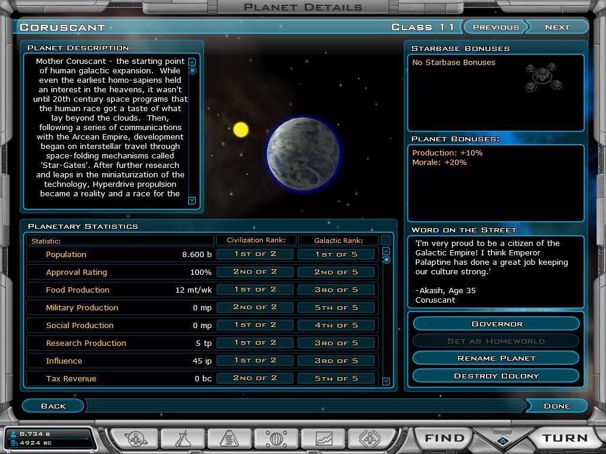
Task: Select the Coruscant planet image
Action: click(304, 154)
